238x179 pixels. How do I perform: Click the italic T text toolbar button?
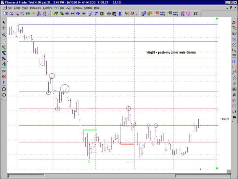click(x=96, y=14)
